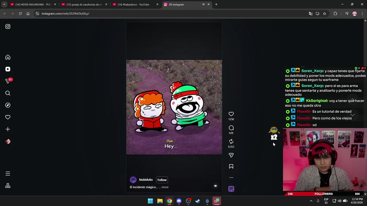Focus the address bar URL

point(172,13)
